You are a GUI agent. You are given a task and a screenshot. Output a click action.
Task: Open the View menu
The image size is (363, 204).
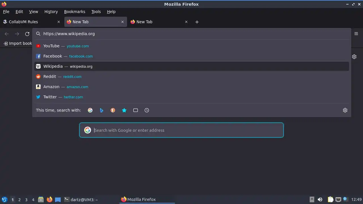pos(33,12)
